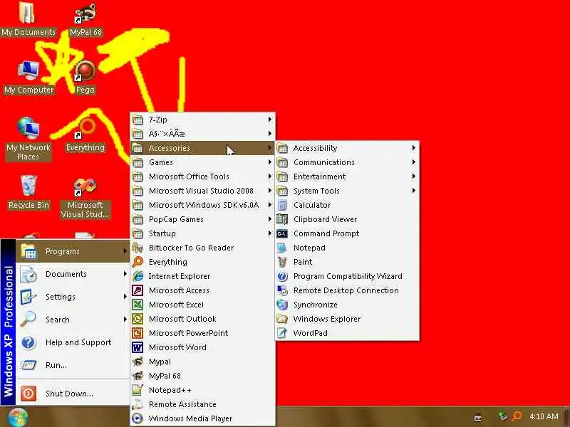Click the Microsoft Excel icon

pyautogui.click(x=138, y=305)
